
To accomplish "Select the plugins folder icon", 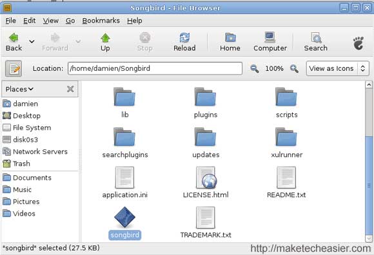I will [x=205, y=97].
